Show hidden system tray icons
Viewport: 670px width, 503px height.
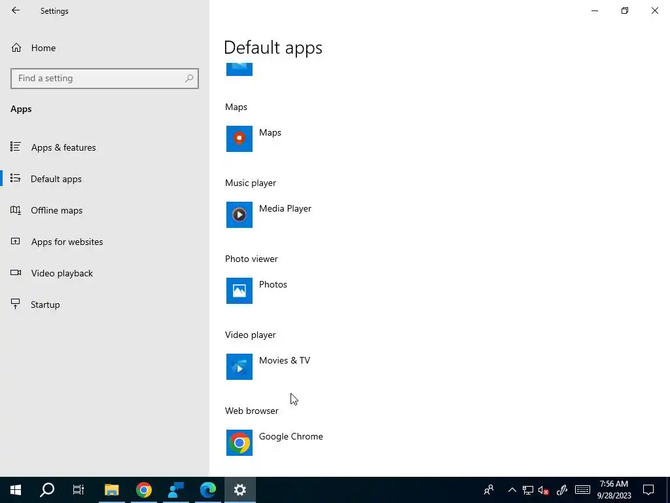click(512, 490)
